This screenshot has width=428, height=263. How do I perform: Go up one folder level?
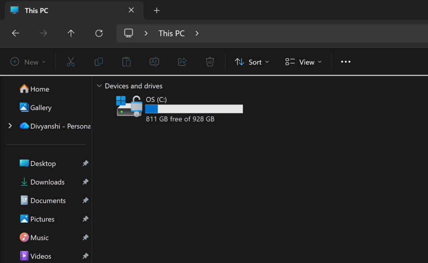coord(71,33)
